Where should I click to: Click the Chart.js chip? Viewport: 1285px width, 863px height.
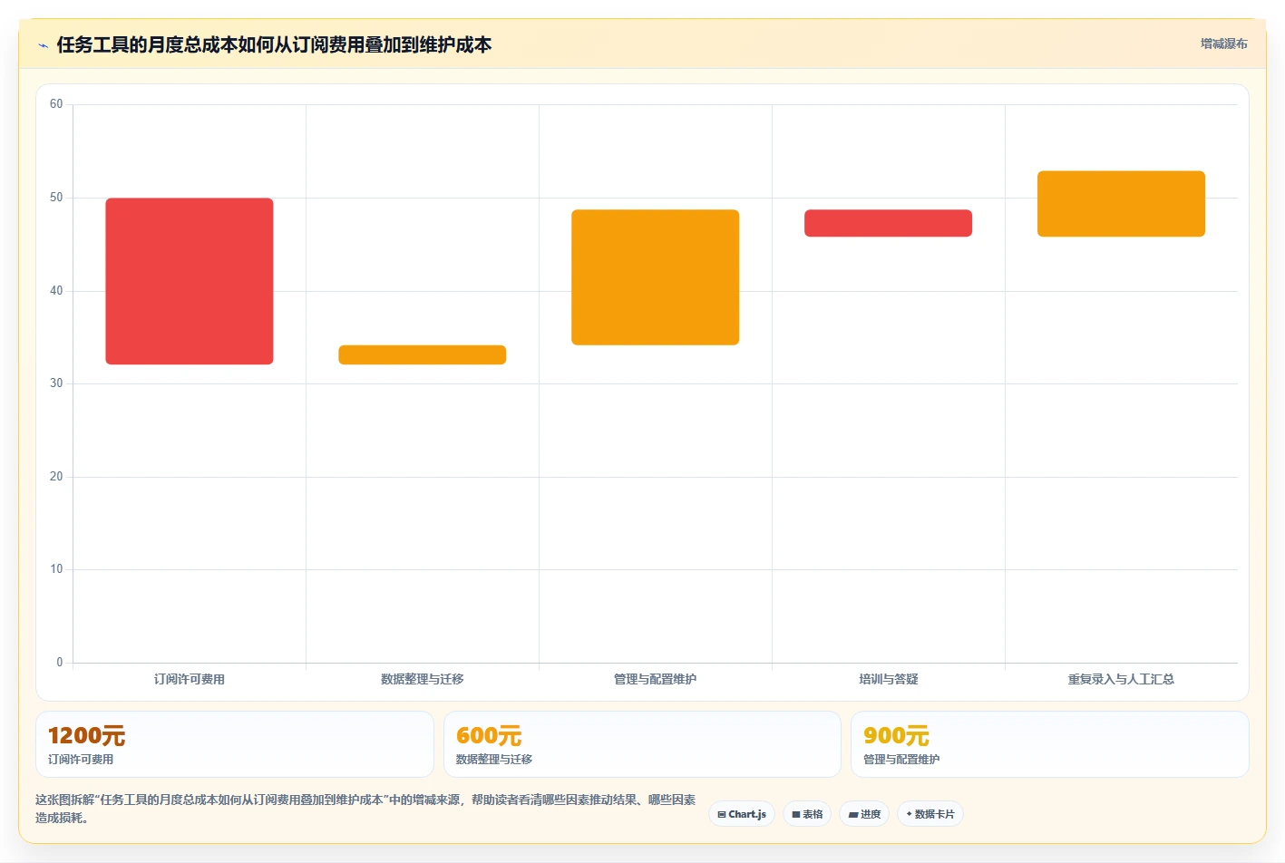tap(741, 814)
